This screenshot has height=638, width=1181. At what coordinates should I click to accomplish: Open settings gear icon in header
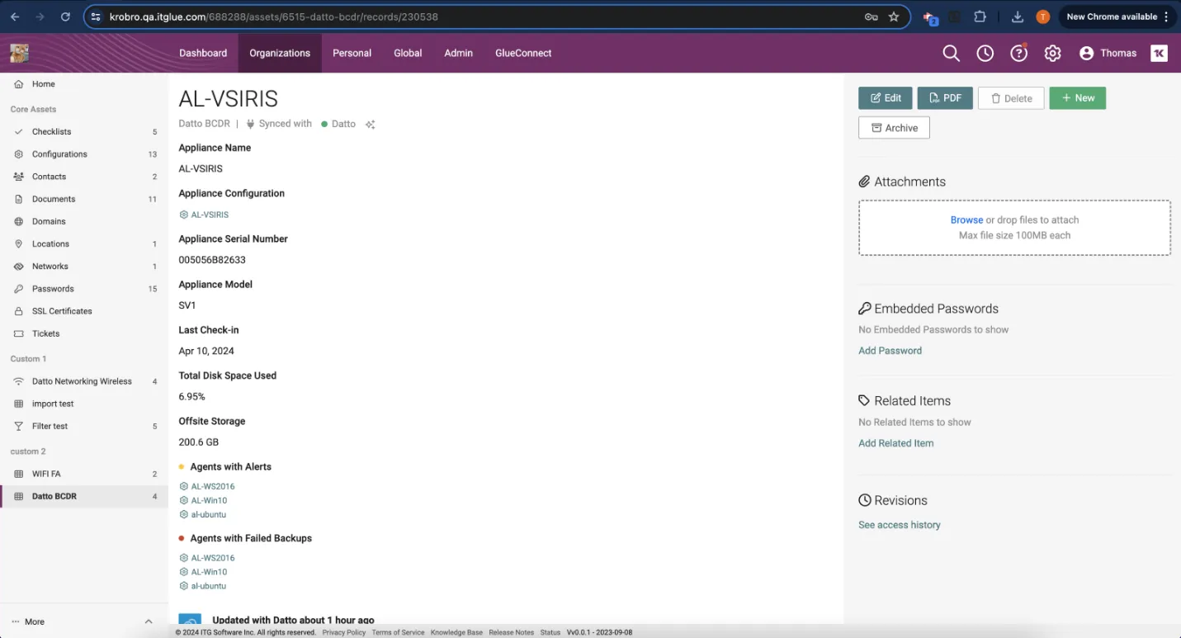(1052, 53)
